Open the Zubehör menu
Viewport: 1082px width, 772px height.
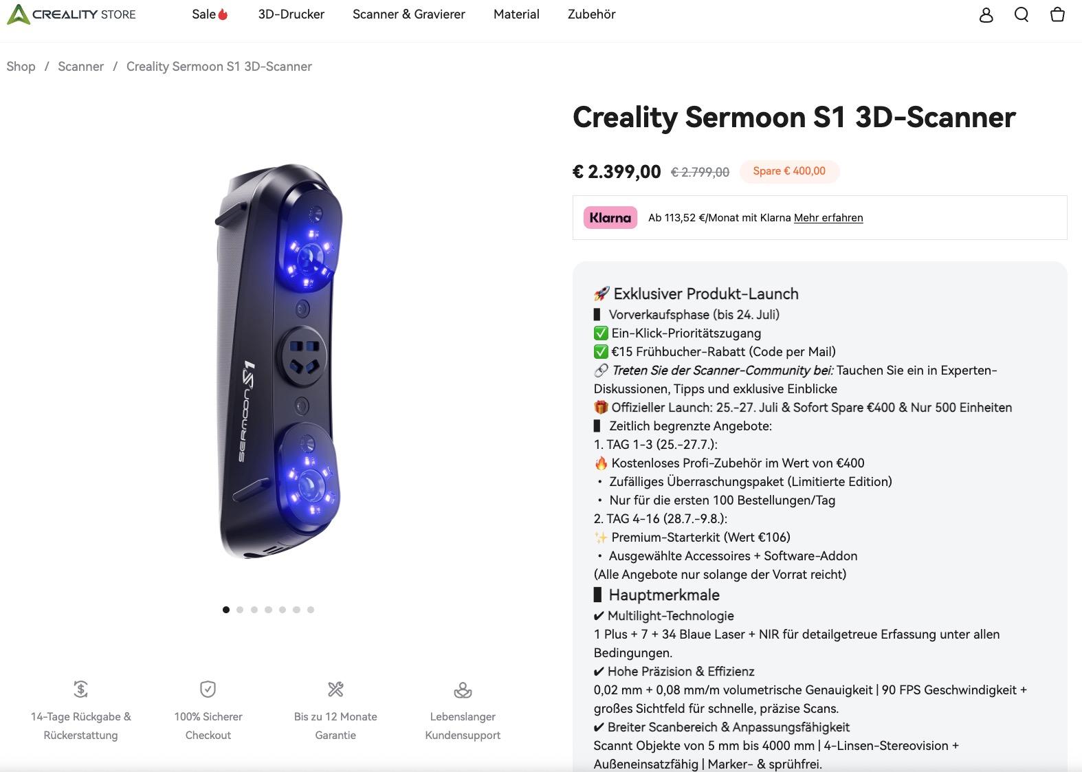point(591,14)
